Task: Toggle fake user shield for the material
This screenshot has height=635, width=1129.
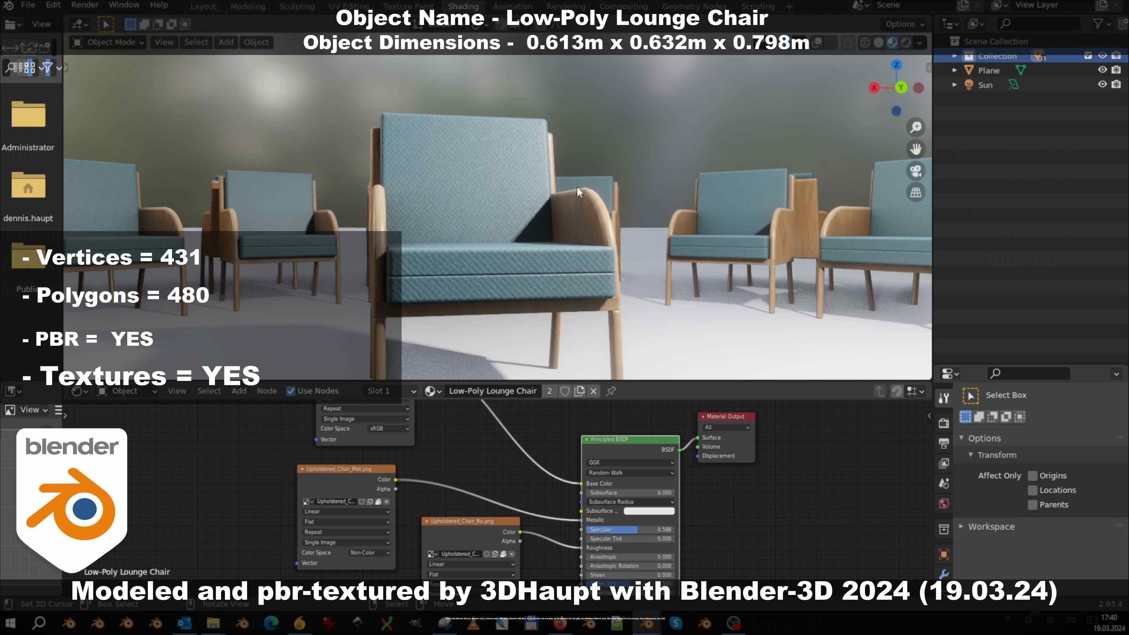Action: [564, 391]
